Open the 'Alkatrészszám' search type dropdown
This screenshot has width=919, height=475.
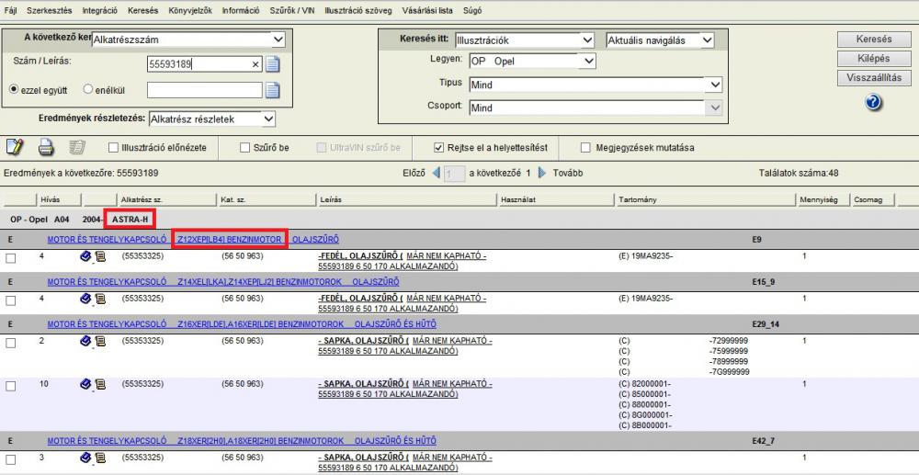[278, 40]
